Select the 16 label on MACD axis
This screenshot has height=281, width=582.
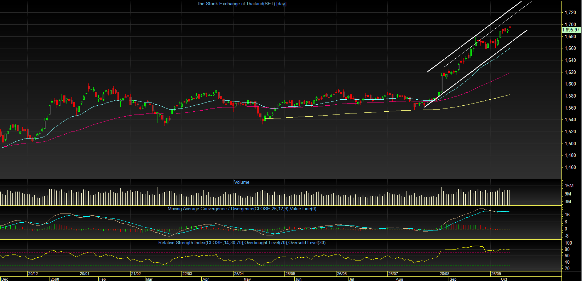coord(567,215)
